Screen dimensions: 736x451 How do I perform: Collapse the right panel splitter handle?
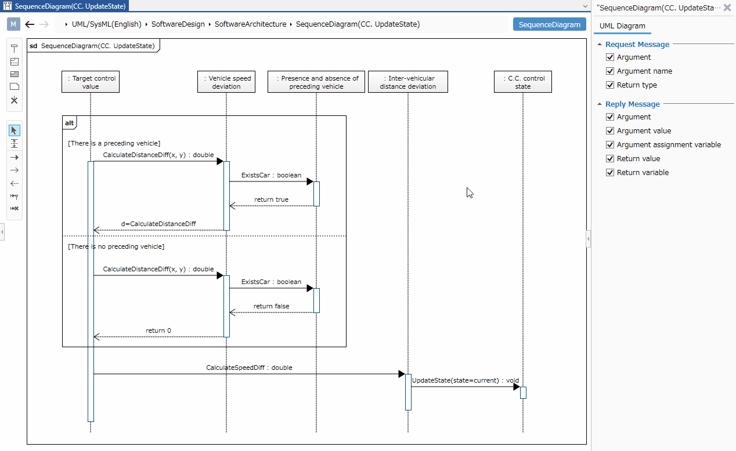(589, 239)
